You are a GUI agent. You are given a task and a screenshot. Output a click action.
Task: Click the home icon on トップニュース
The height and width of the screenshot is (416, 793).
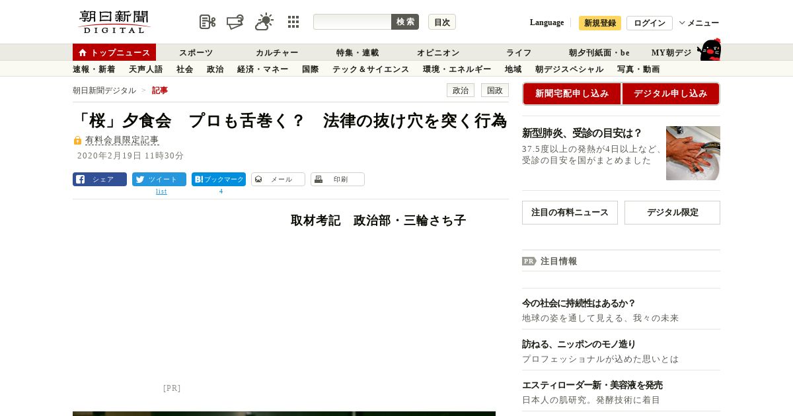[x=83, y=53]
